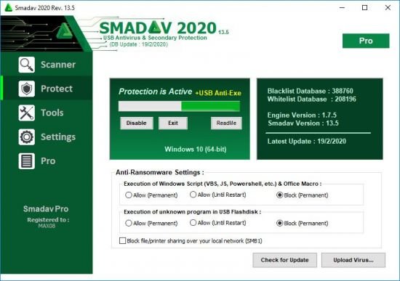Click the Upload Virus button
The image size is (400, 281).
353,260
